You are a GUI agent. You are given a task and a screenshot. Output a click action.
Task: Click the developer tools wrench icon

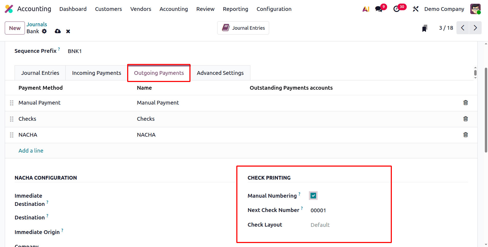tap(415, 9)
